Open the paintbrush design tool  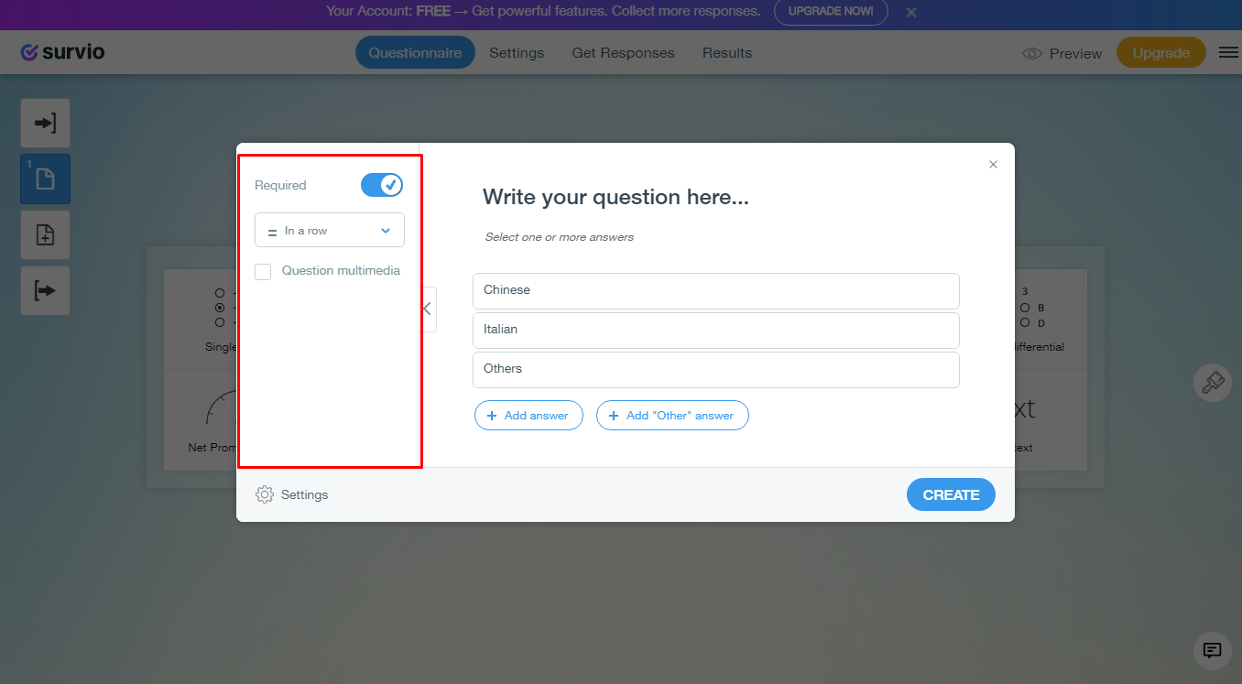click(1212, 382)
